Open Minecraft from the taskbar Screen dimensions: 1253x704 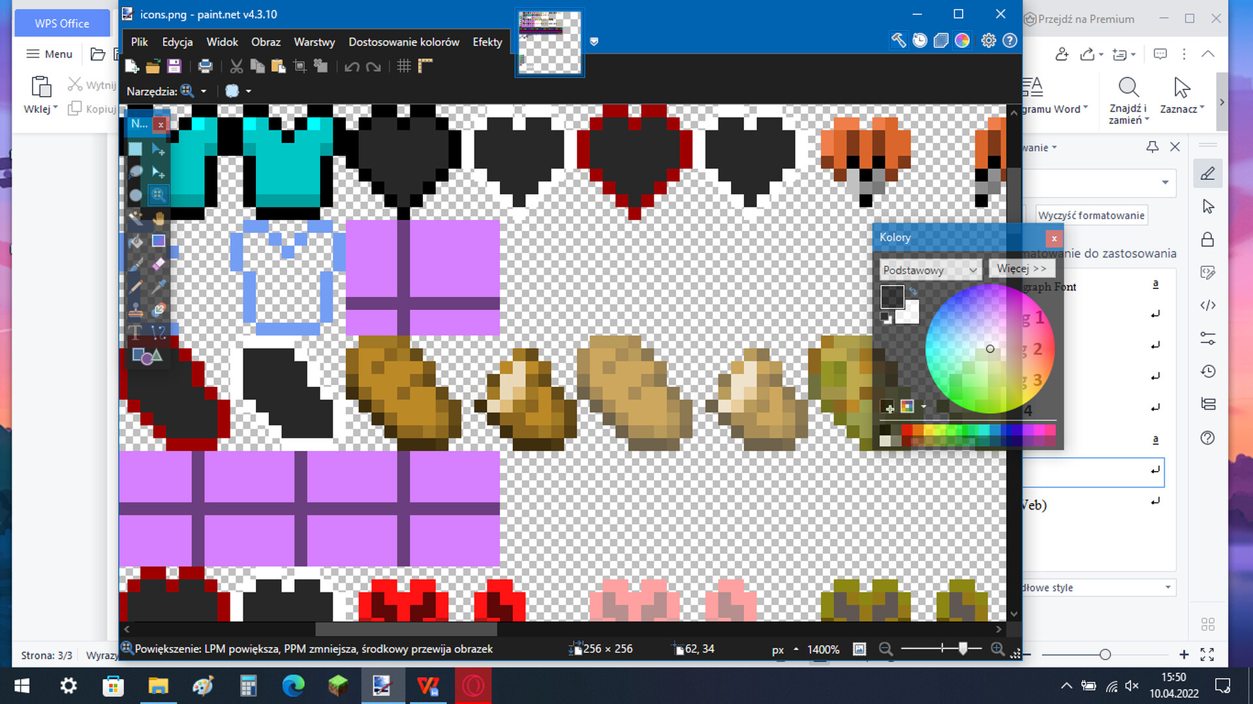(x=338, y=686)
